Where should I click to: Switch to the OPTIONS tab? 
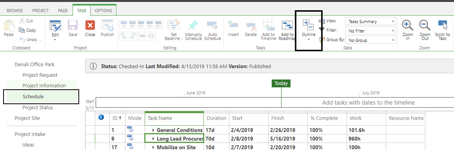click(x=104, y=11)
